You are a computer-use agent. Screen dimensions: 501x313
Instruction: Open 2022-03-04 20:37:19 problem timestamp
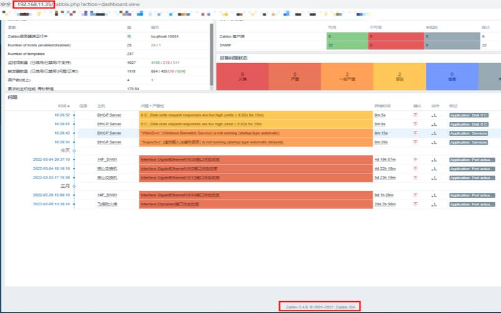[x=51, y=160]
